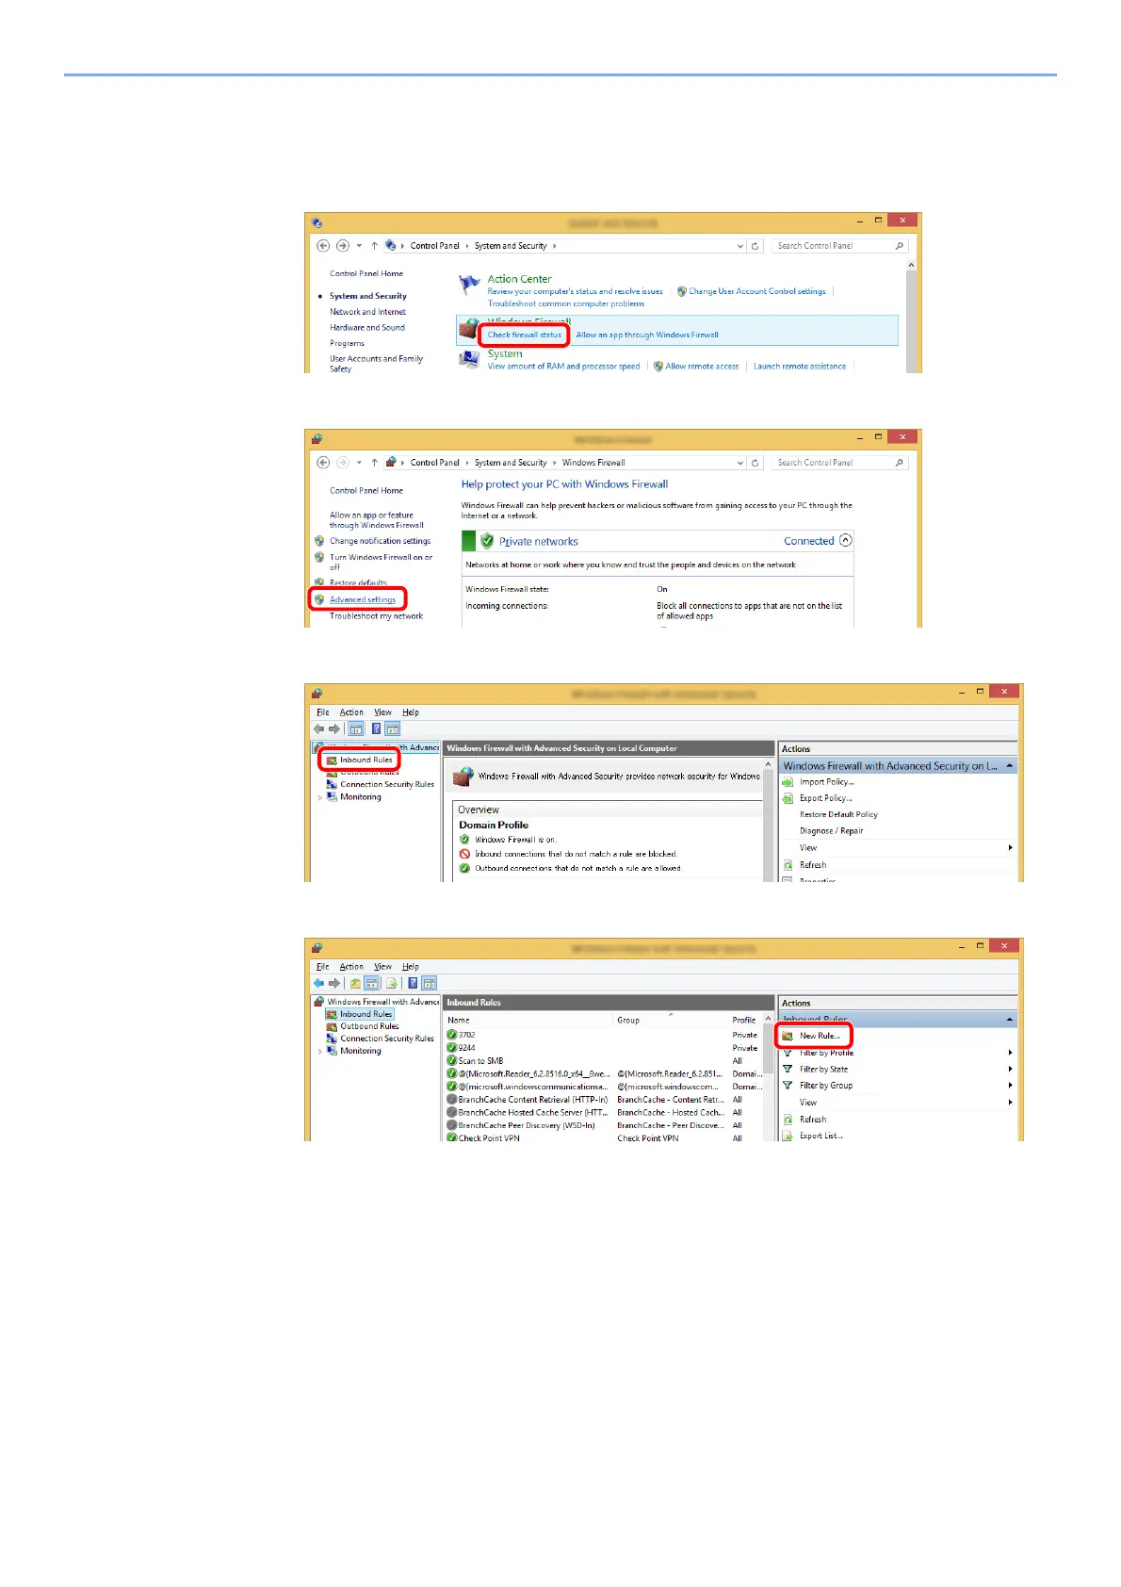Select the 9244 inbound rule row
The image size is (1121, 1587).
(x=603, y=1048)
